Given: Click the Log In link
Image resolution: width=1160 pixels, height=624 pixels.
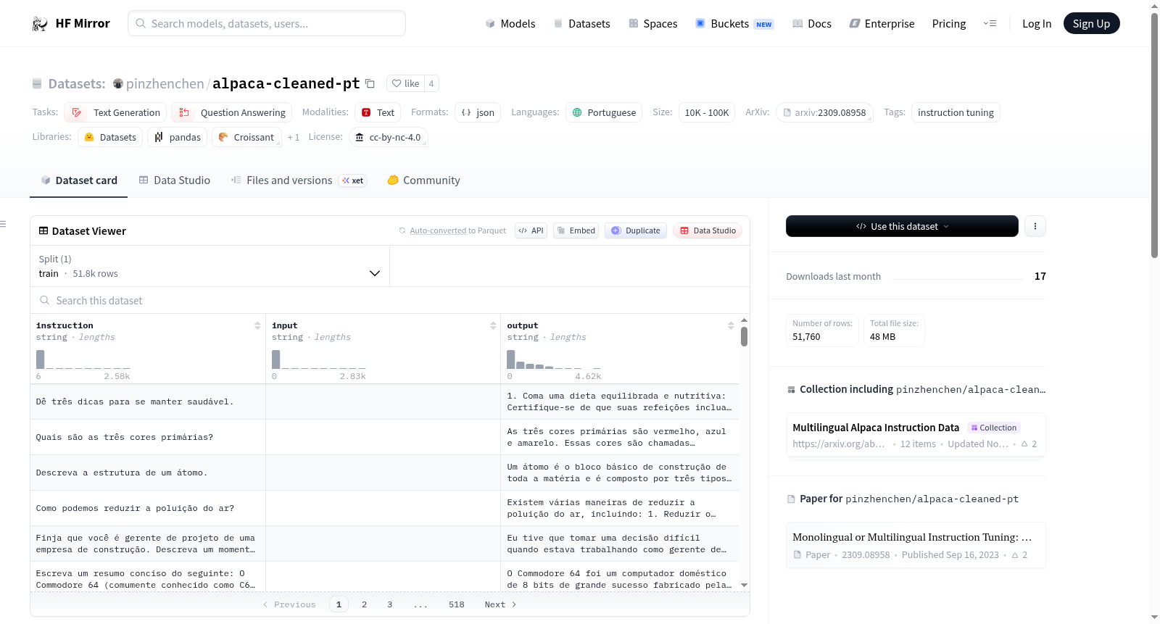Looking at the screenshot, I should [1037, 24].
